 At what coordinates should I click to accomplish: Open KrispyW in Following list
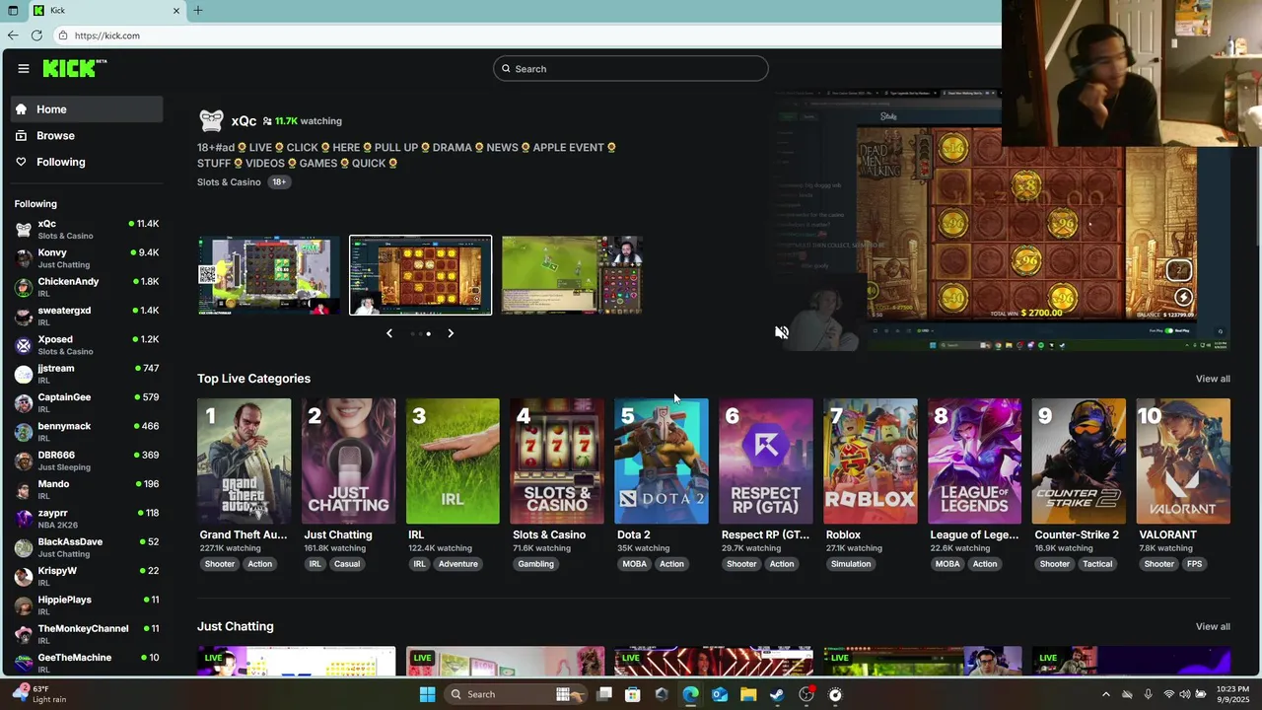(87, 576)
